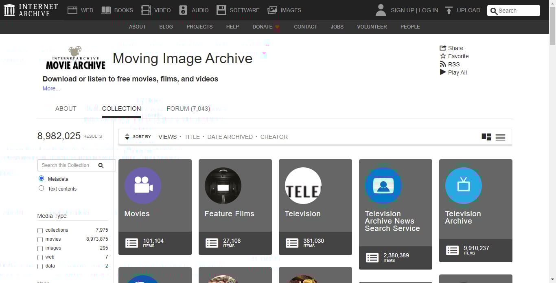Open the Images section icon
556x283 pixels.
pyautogui.click(x=272, y=10)
